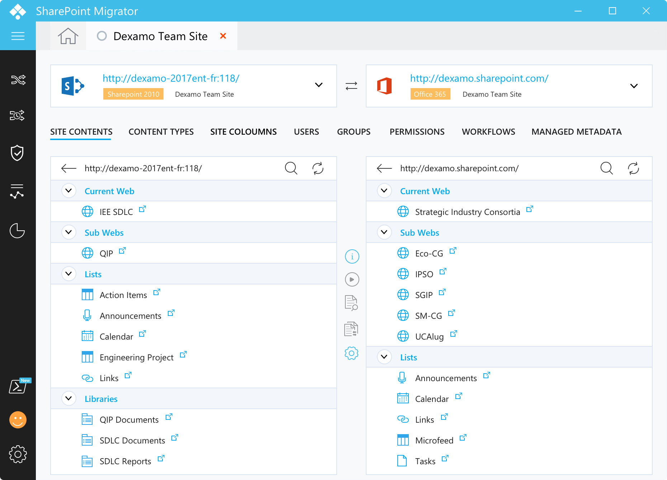Screen dimensions: 667x480
Task: Swap source and target connections
Action: tap(351, 86)
